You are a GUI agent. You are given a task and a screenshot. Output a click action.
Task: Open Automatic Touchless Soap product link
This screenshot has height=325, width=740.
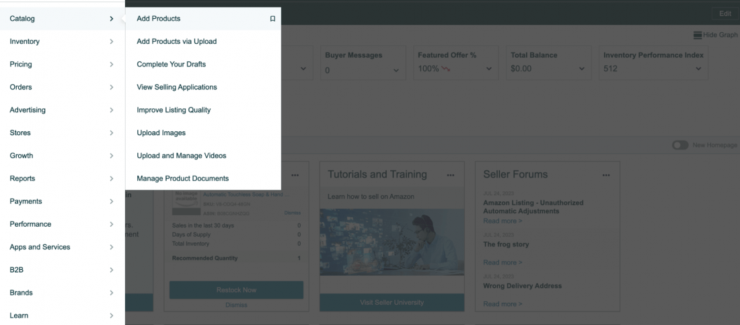pyautogui.click(x=246, y=194)
